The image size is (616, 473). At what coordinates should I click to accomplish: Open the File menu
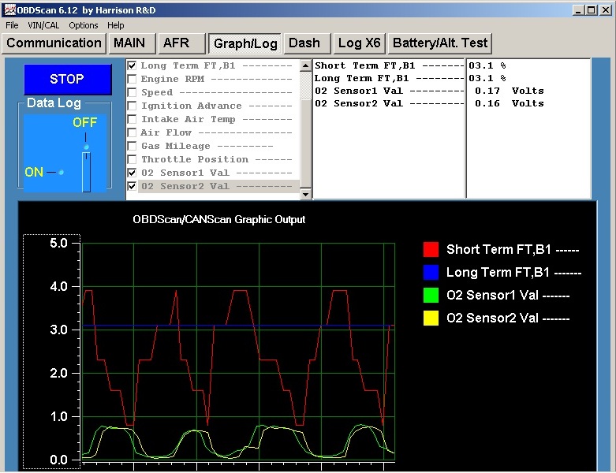tap(12, 25)
